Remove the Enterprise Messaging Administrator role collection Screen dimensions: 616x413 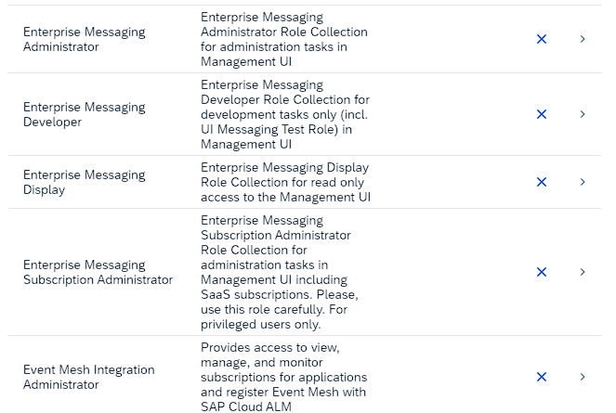coord(542,39)
